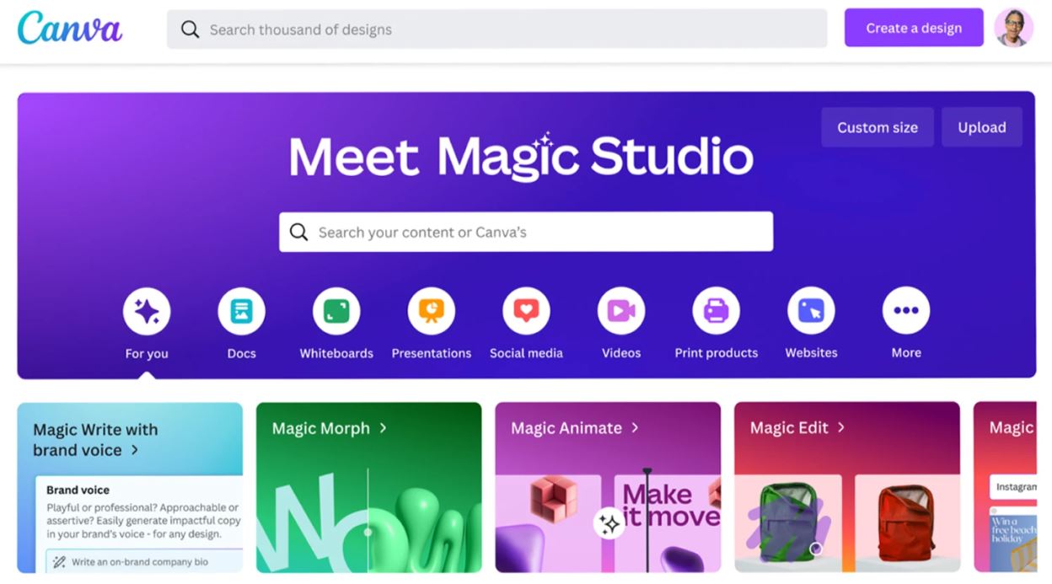Open the Social media heart icon
The width and height of the screenshot is (1052, 584).
(526, 311)
